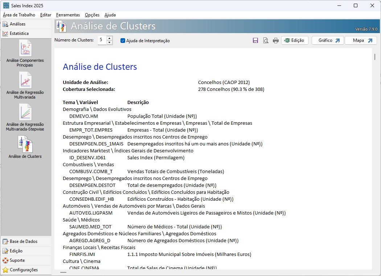Click the Mapa button

361,40
